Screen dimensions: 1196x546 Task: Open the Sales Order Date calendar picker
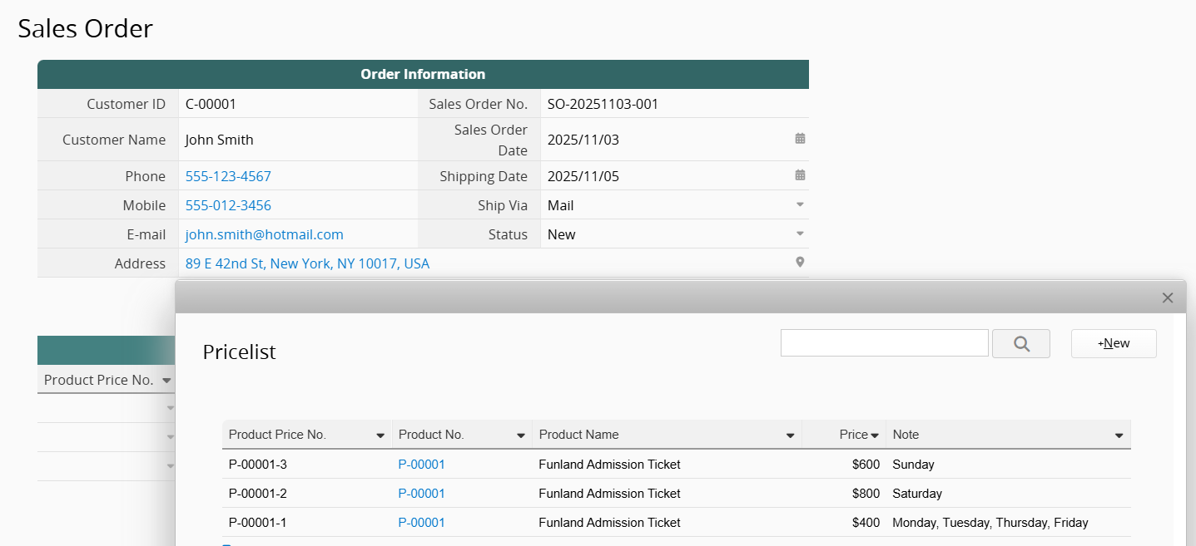point(800,139)
